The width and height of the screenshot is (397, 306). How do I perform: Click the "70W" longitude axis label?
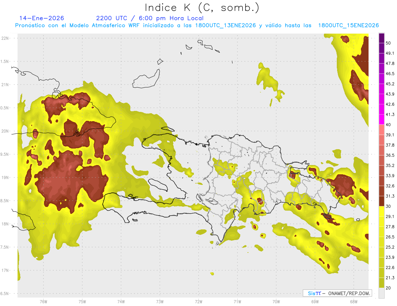(276, 301)
